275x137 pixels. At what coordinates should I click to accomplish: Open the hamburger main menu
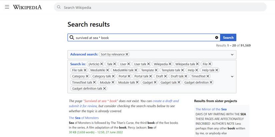click(x=7, y=7)
